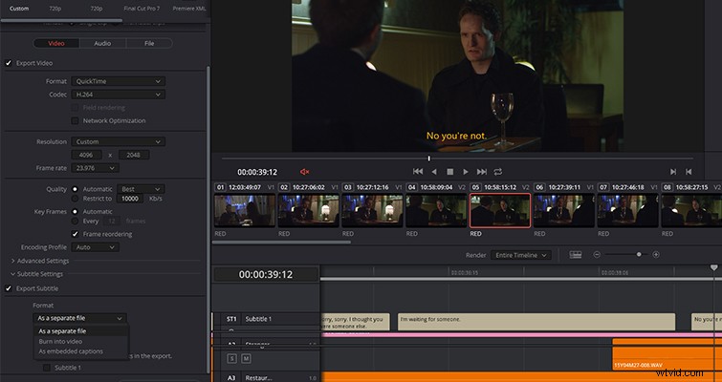The image size is (722, 382).
Task: Select Restrict to bitrate radio button
Action: click(75, 199)
